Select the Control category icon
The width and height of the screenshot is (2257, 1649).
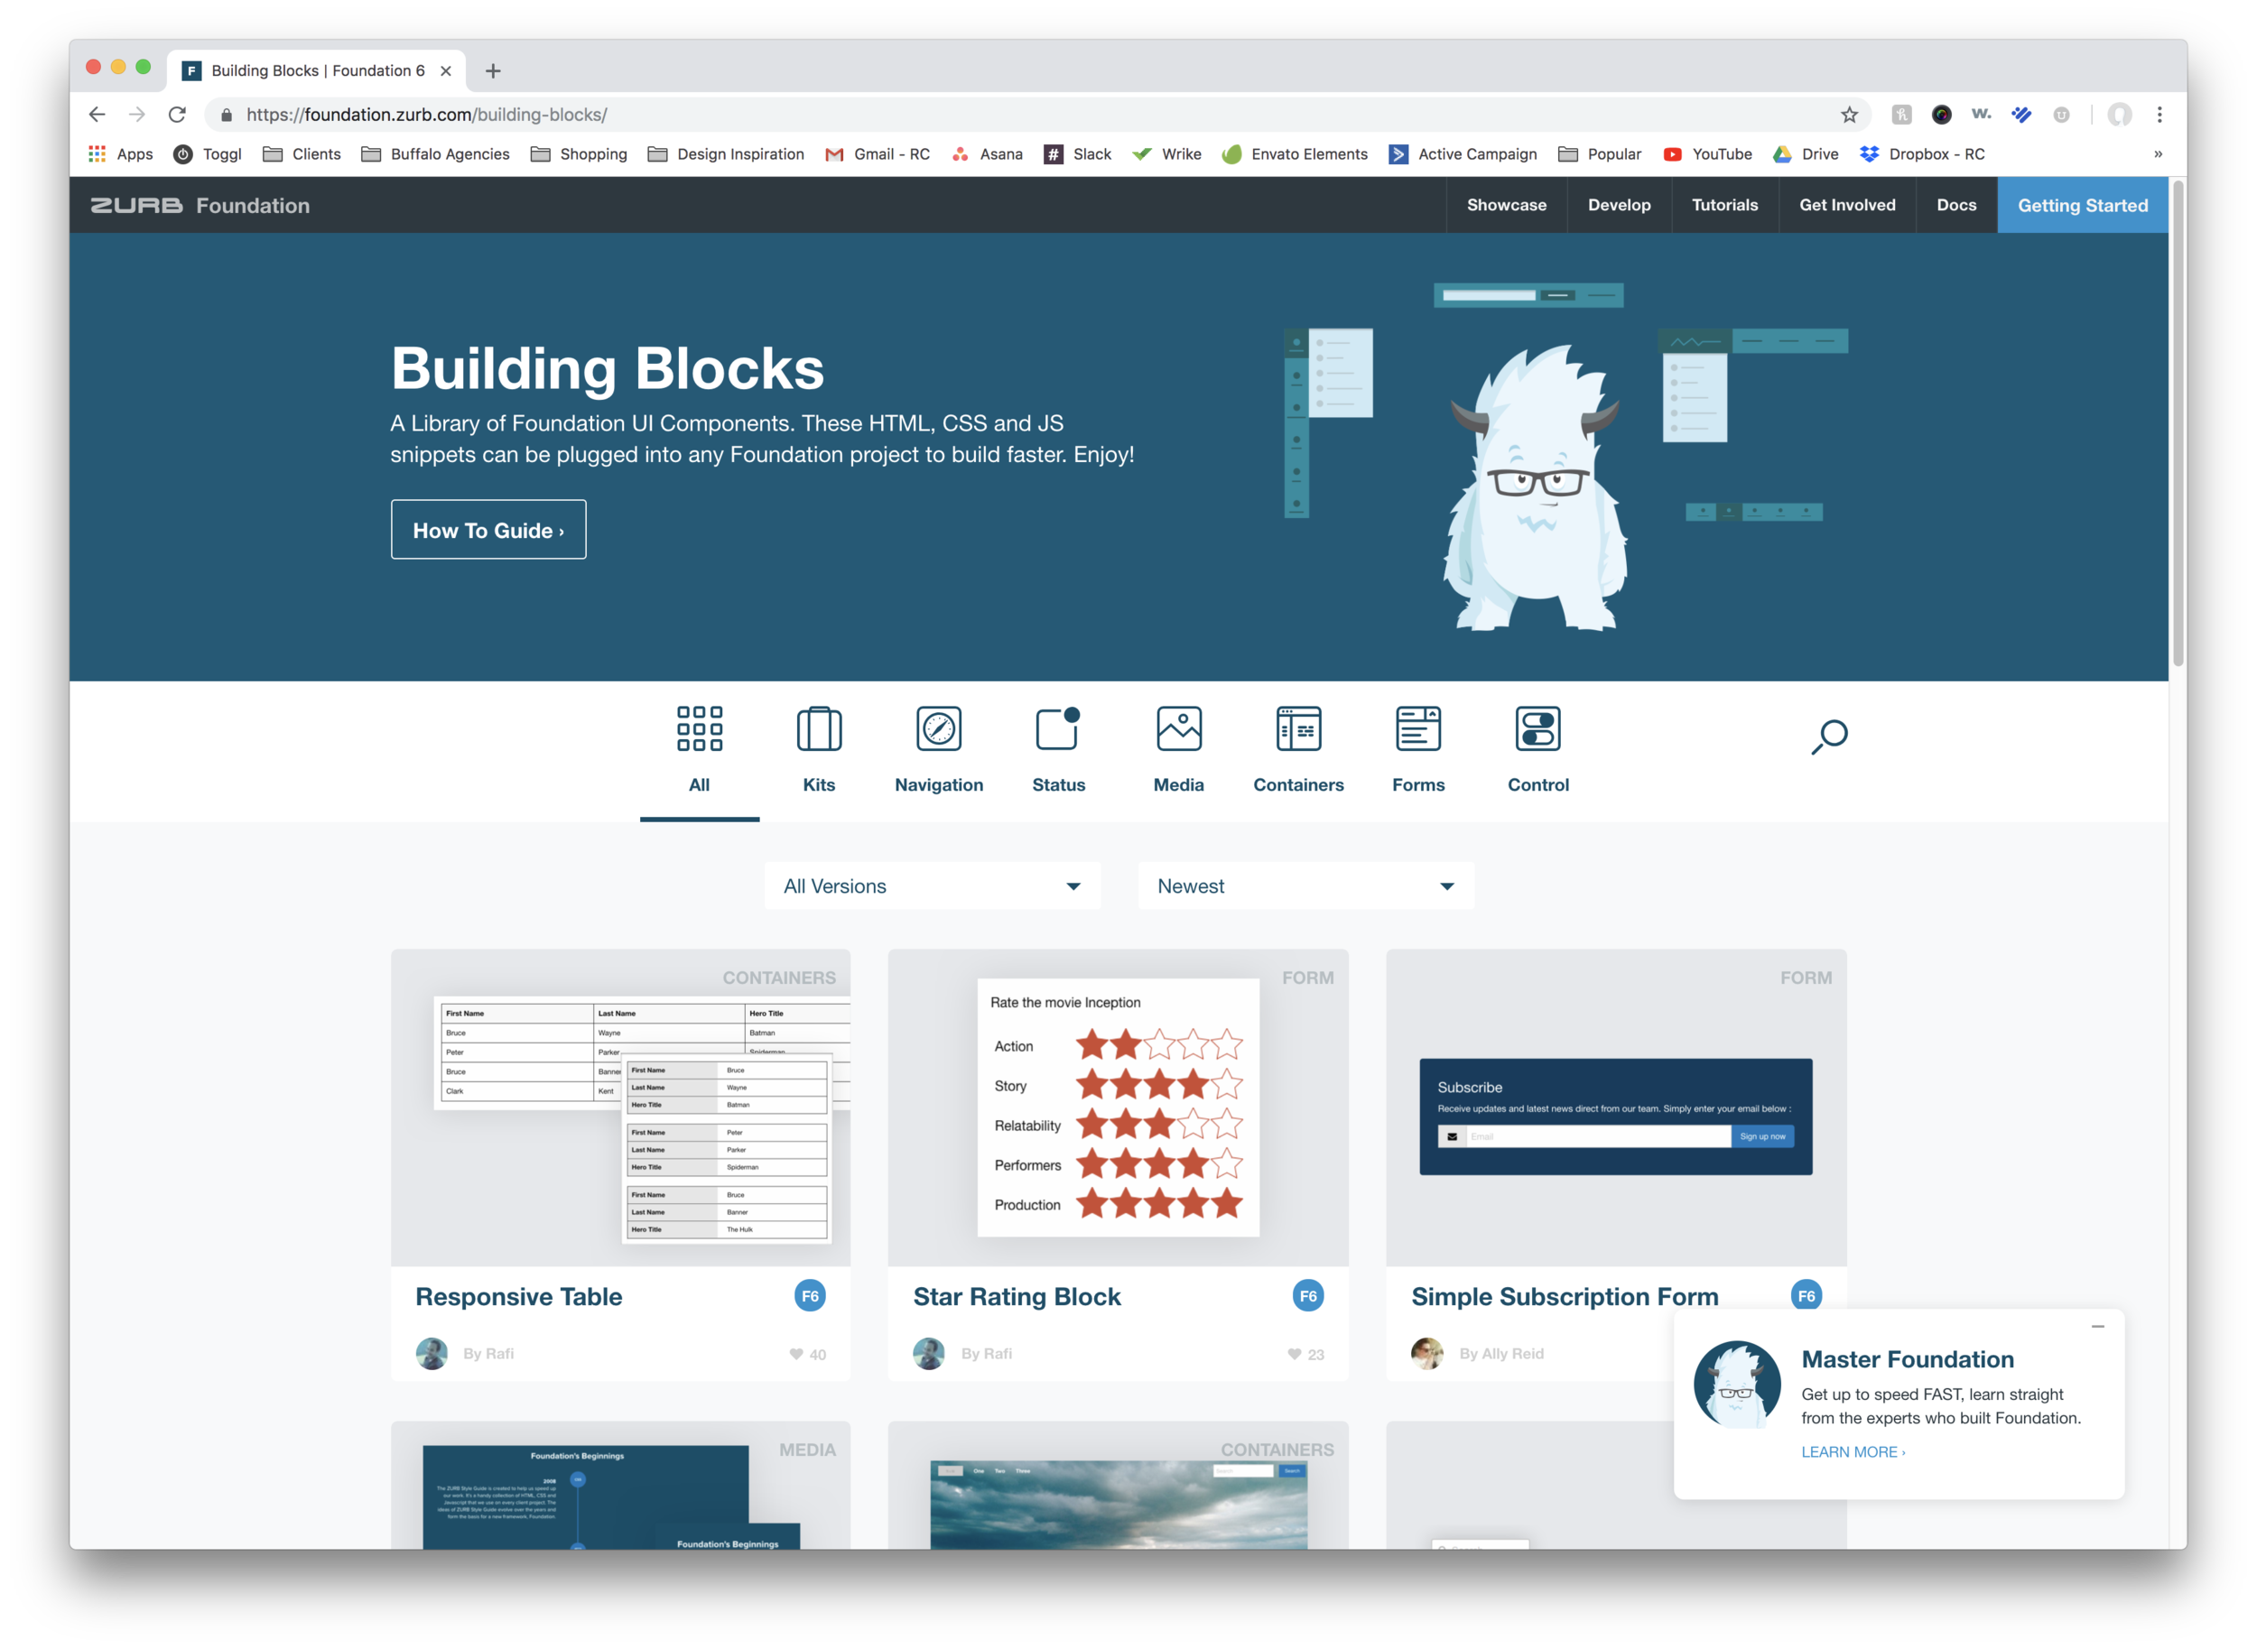click(1537, 728)
